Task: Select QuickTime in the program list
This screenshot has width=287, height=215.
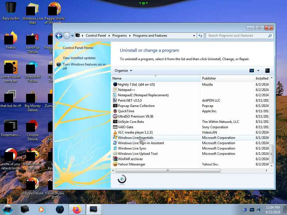Action: [x=190, y=111]
